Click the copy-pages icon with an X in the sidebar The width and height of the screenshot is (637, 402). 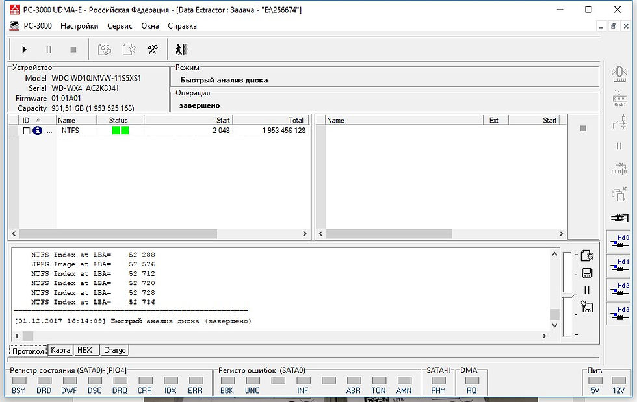[619, 194]
